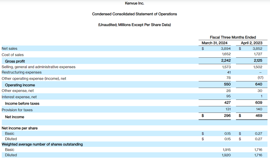
Task: Select the "Restructuring expenses" row label
Action: click(22, 72)
